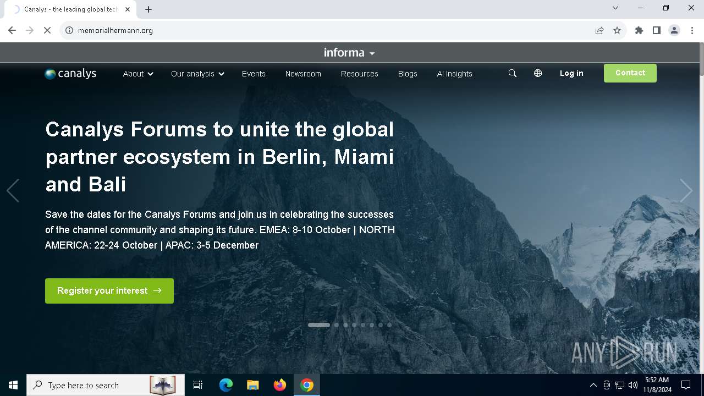Jump to second carousel slide dot
The height and width of the screenshot is (396, 704).
pyautogui.click(x=337, y=325)
